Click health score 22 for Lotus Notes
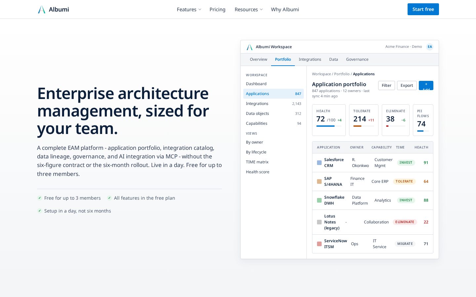Screen dimensions: 476x297 (x=426, y=222)
